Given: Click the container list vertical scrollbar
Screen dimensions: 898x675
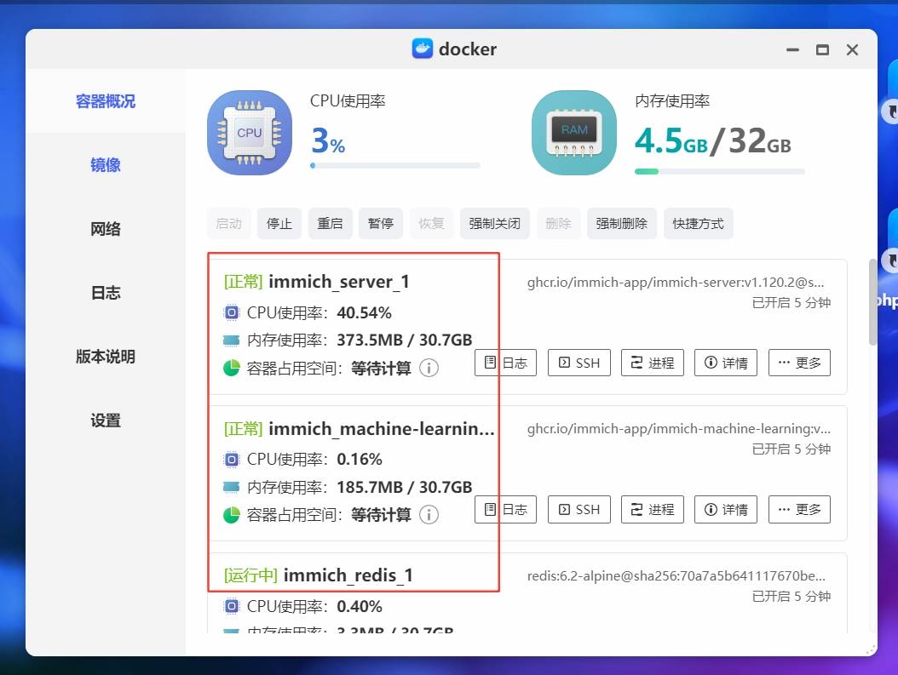Looking at the screenshot, I should coord(872,301).
